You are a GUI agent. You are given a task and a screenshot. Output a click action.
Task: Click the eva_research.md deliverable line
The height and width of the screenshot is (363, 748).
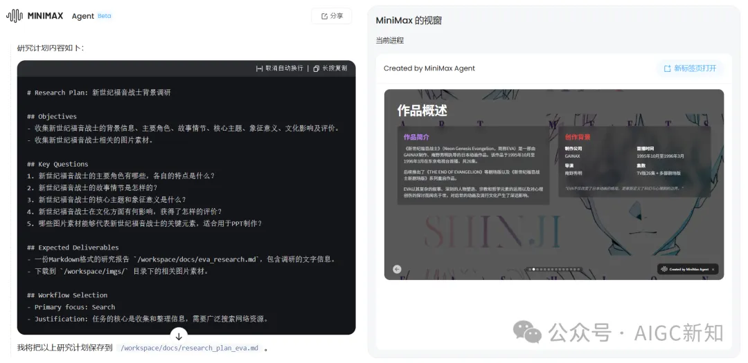tap(181, 259)
